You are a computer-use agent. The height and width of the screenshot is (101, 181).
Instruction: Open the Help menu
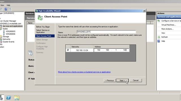coord(8,5)
